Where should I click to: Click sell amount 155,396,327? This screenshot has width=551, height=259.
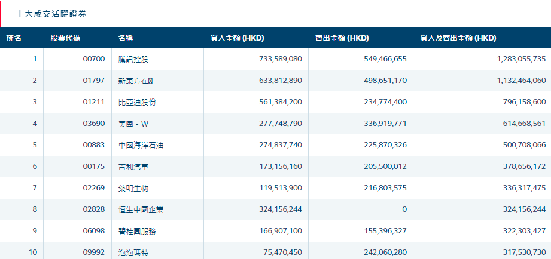click(385, 230)
